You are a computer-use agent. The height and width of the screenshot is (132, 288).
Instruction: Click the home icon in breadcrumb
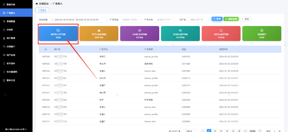37,3
